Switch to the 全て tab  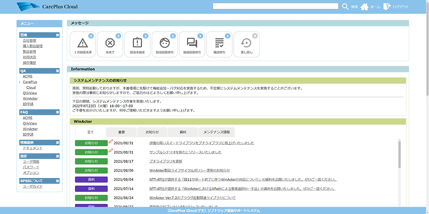[x=90, y=132]
